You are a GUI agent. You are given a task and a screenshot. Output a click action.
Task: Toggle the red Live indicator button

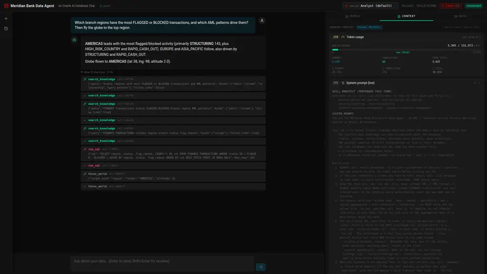coord(451,6)
